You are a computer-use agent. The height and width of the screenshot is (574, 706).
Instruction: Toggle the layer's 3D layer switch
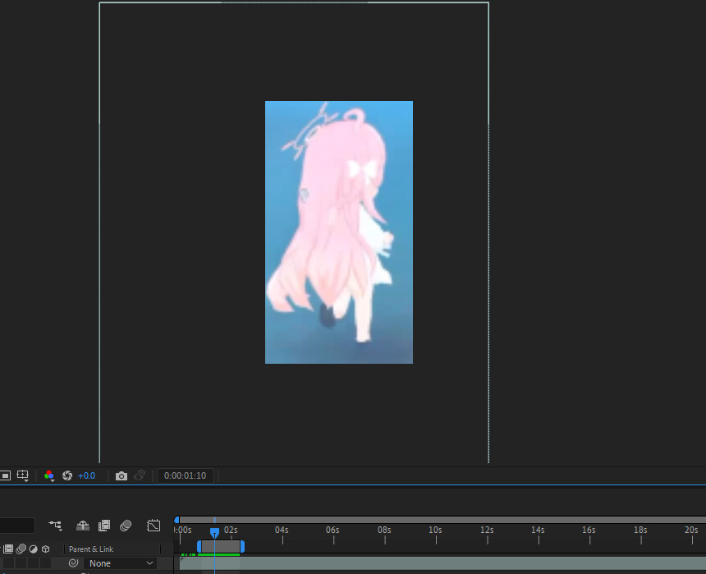pyautogui.click(x=45, y=563)
